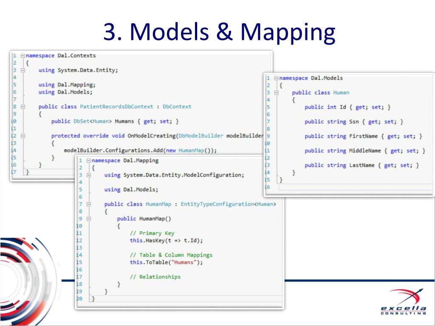Select the "public DbSet<Human> Humans" property line
The image size is (435, 326).
click(x=115, y=121)
